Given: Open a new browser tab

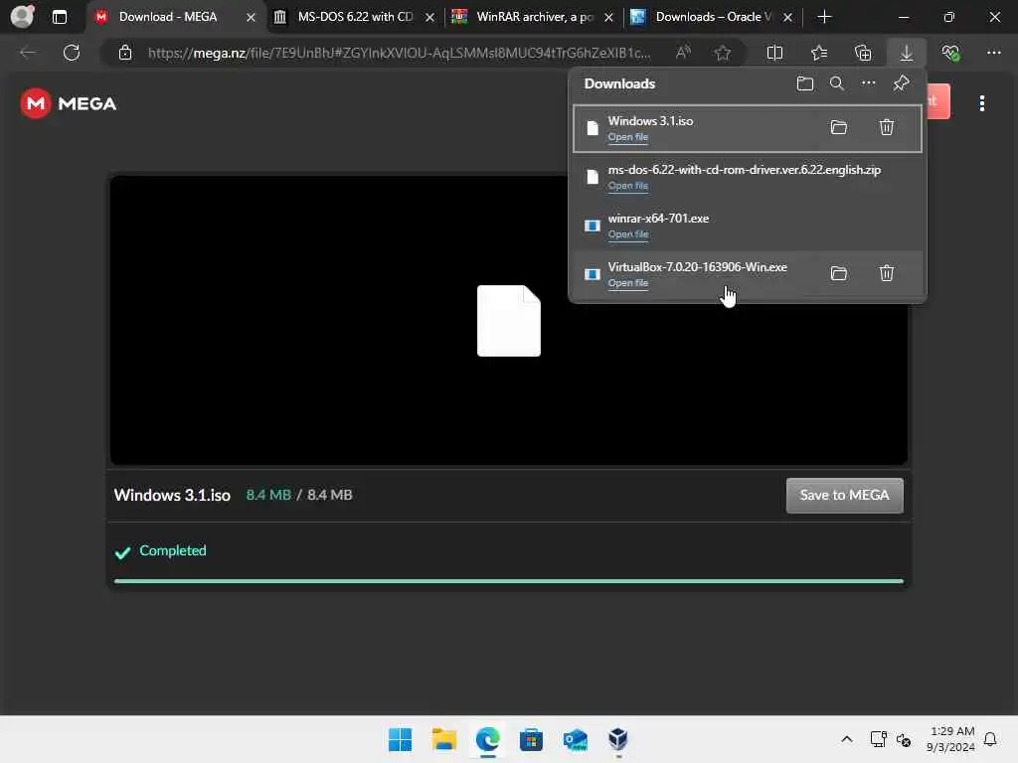Looking at the screenshot, I should pos(824,17).
